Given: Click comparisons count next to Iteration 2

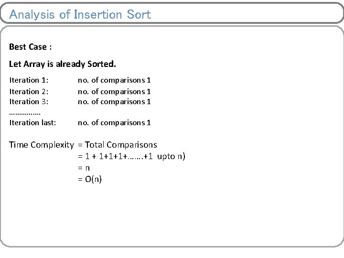Looking at the screenshot, I should point(114,91).
